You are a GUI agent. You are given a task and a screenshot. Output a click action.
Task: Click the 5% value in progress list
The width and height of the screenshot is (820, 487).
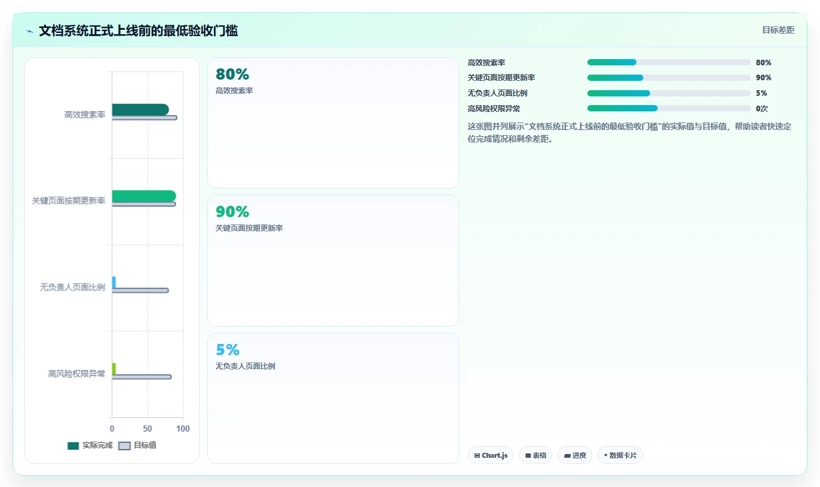point(762,93)
